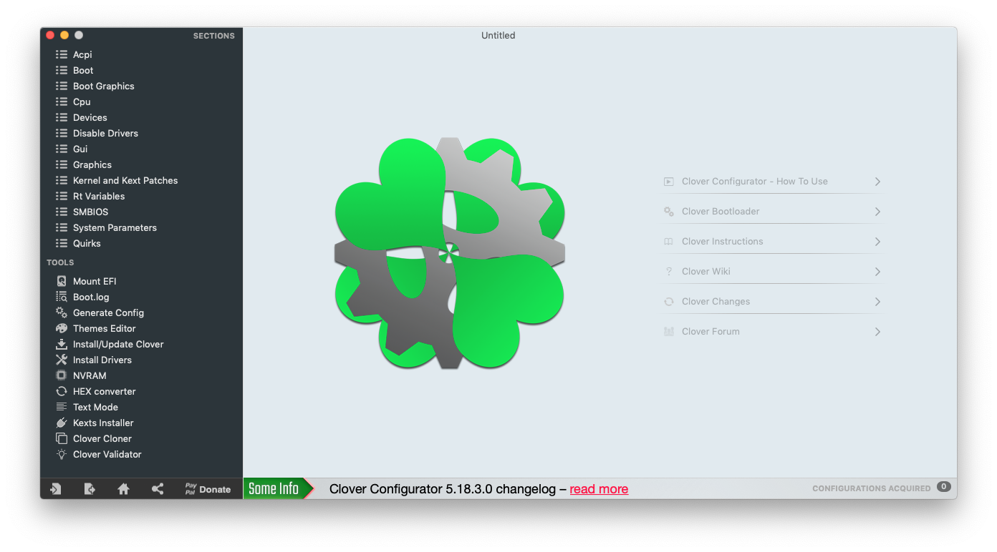The image size is (997, 552).
Task: Click the 'CONFIGURATIONS ACQUIRED' label
Action: tap(871, 488)
